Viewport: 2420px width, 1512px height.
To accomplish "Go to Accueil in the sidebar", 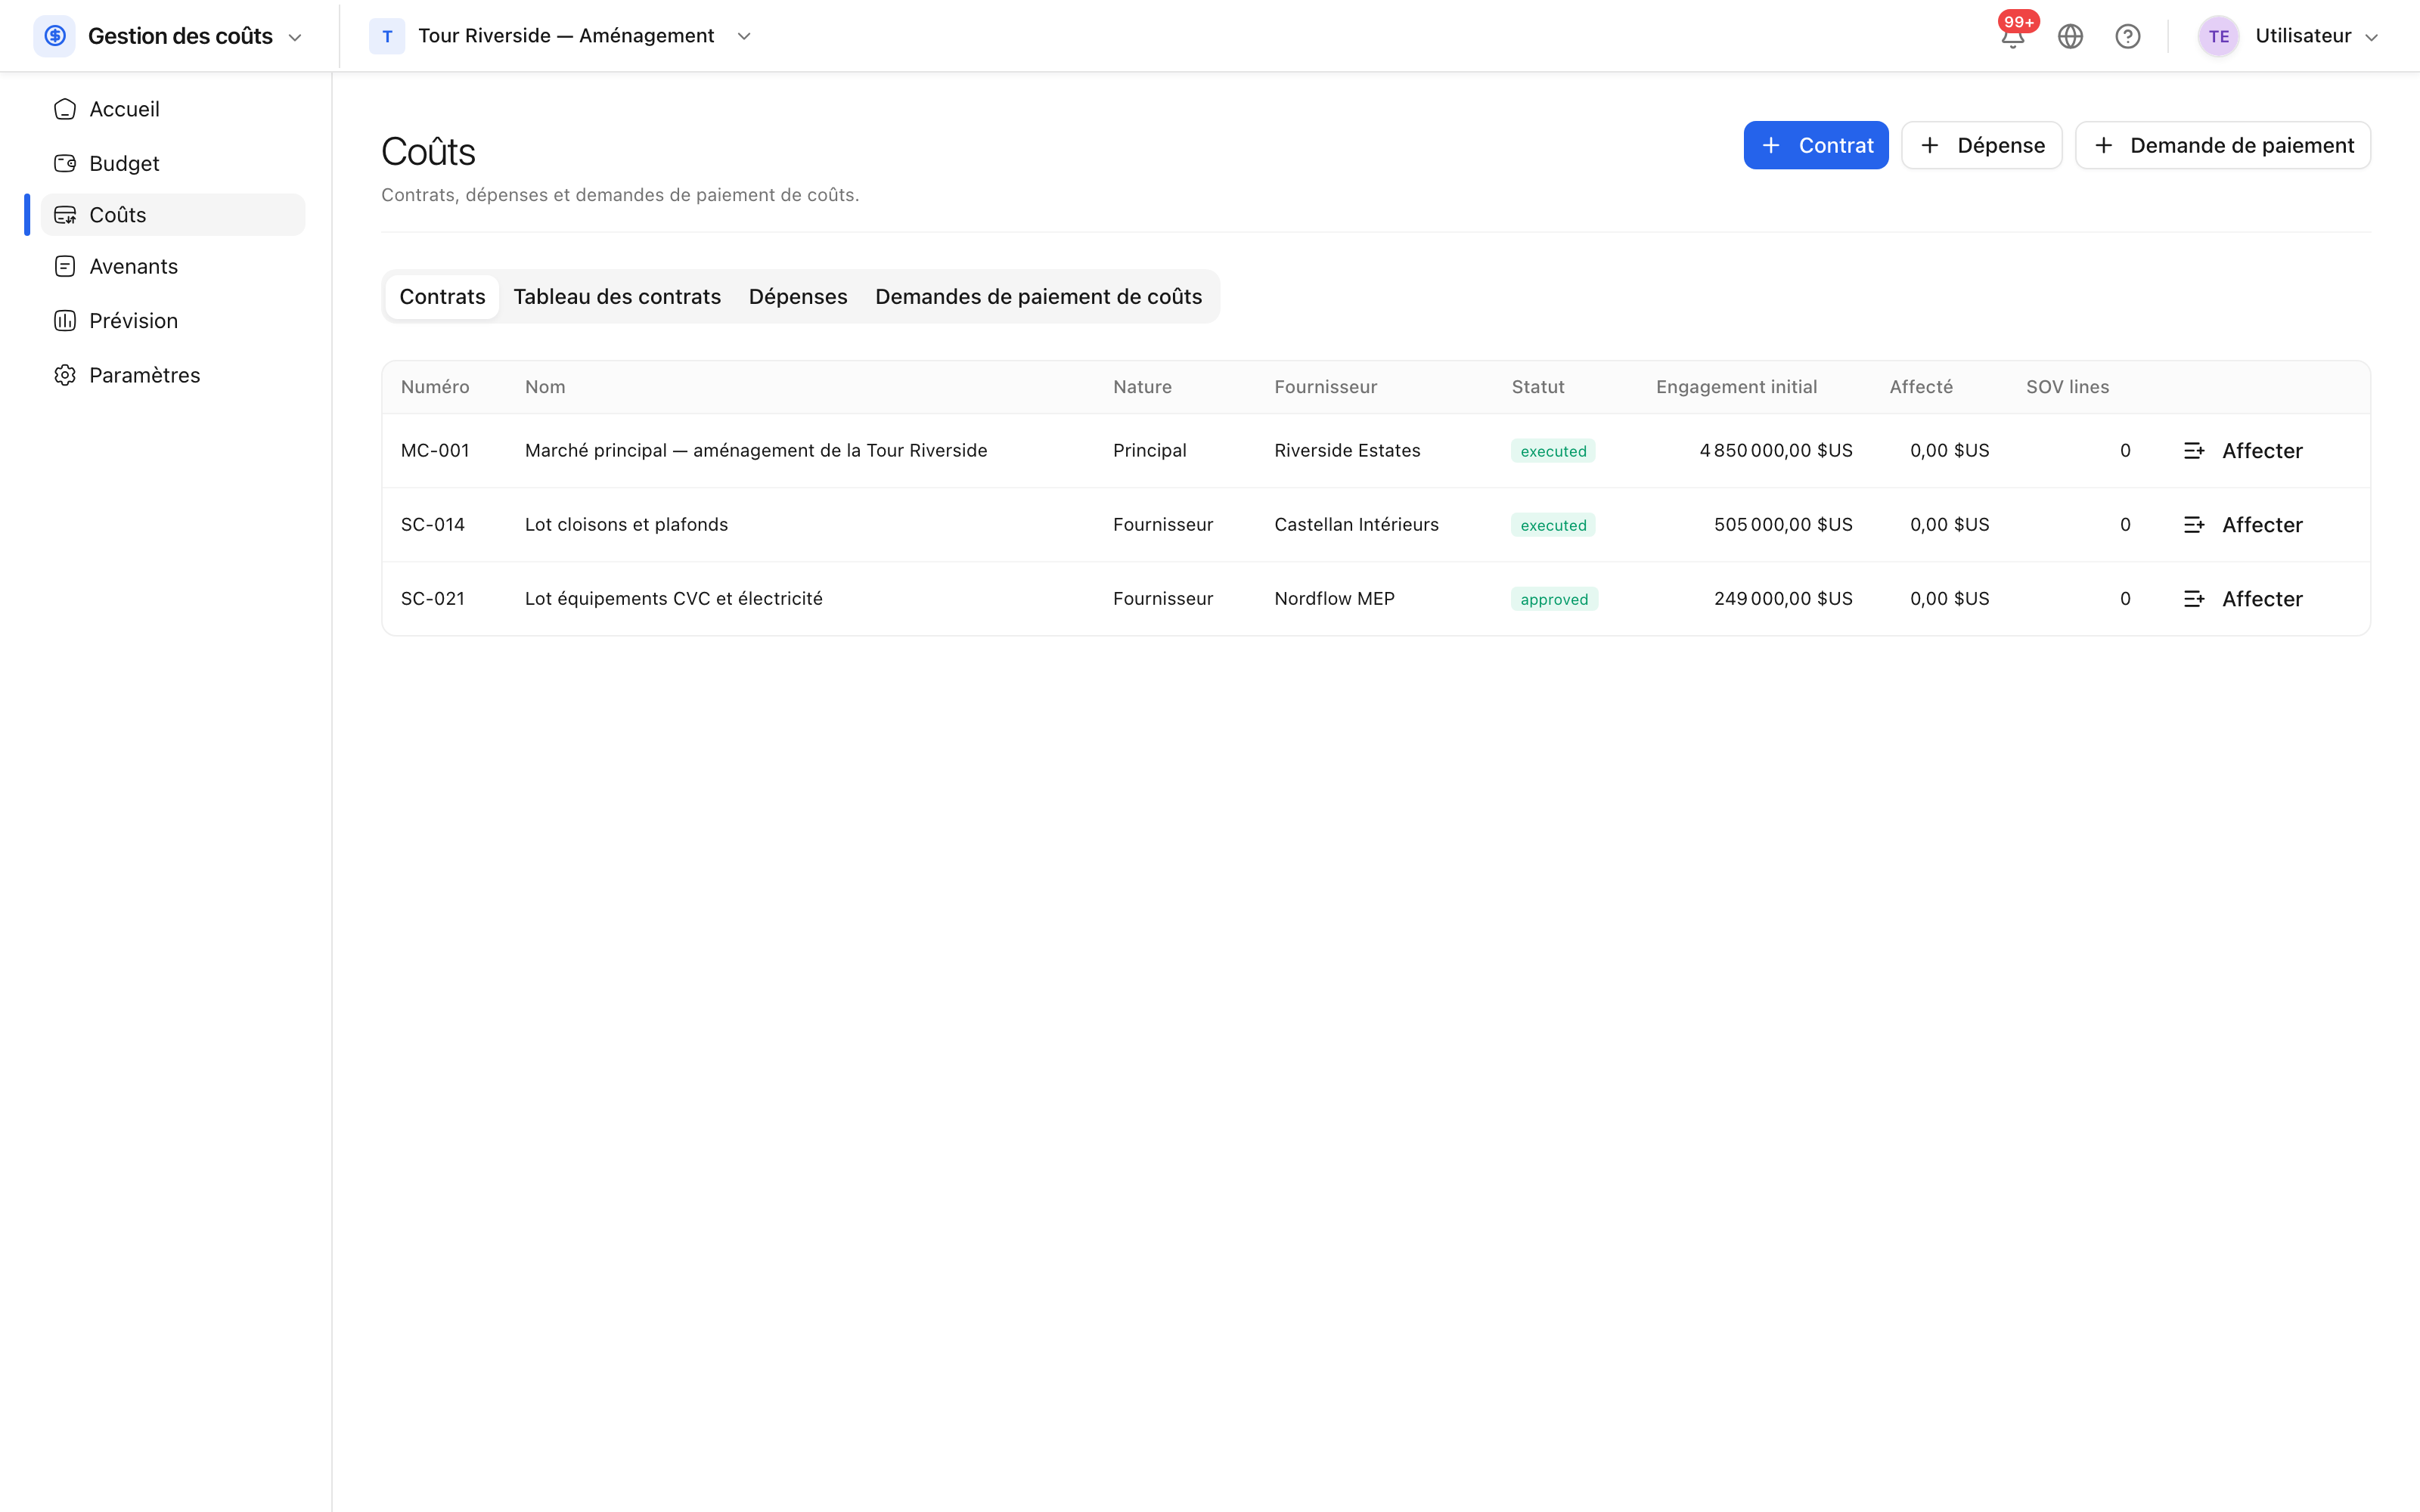I will pos(124,109).
